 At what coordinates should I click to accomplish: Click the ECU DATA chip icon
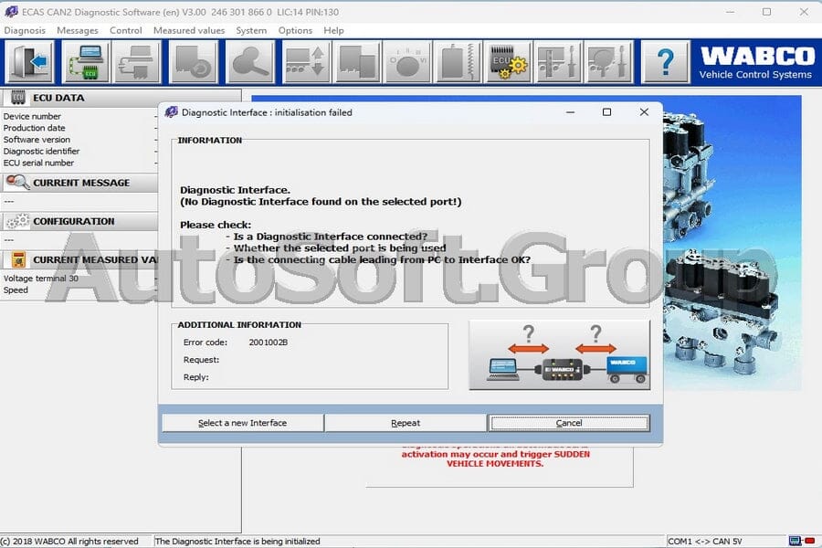tap(18, 98)
